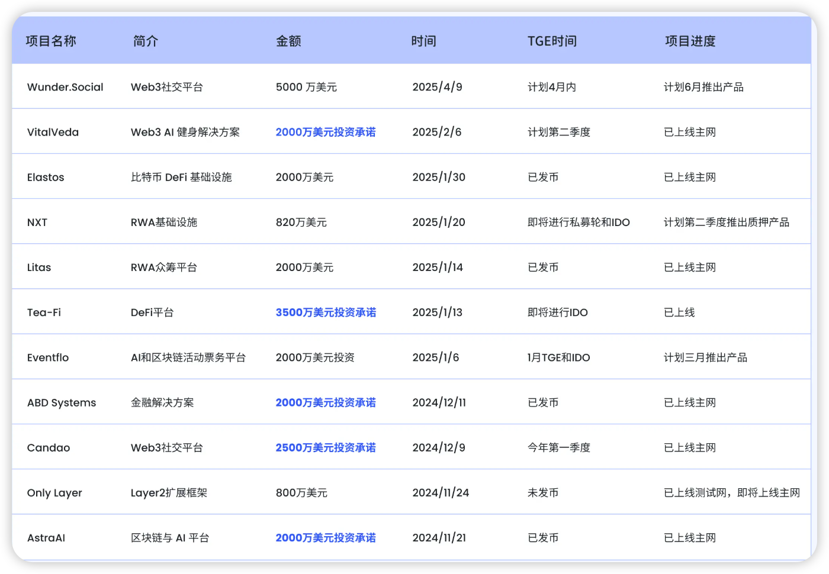The height and width of the screenshot is (574, 829).
Task: Click the 已上线测试网，即将上线主网 progress cell
Action: tap(732, 493)
